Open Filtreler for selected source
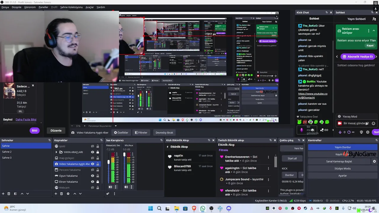 (141, 133)
